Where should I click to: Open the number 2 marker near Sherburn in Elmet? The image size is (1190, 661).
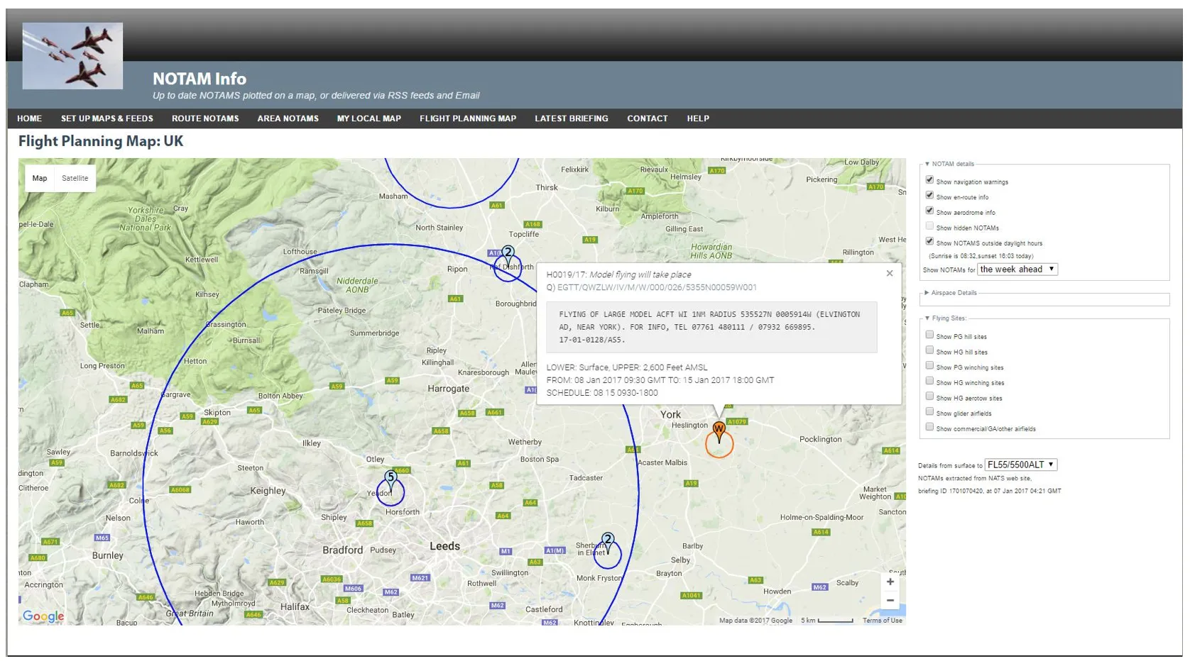click(x=608, y=542)
